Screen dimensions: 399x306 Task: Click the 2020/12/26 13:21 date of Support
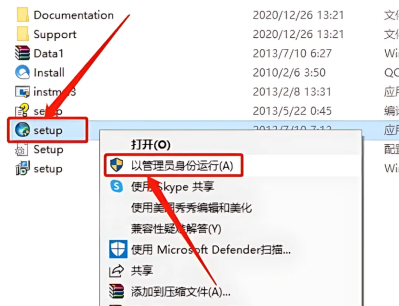[298, 34]
